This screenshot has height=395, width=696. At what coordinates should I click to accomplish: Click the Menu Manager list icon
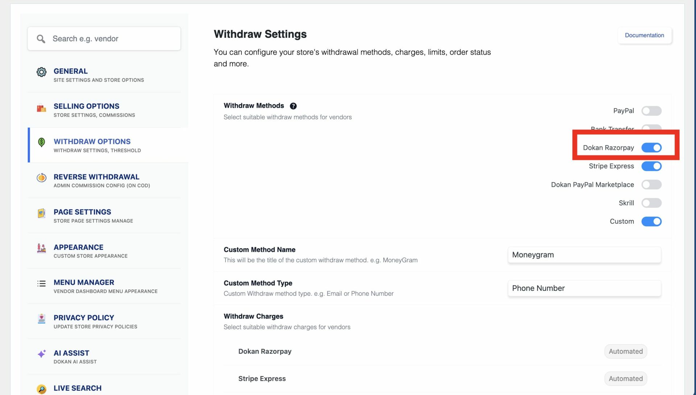[x=41, y=284]
